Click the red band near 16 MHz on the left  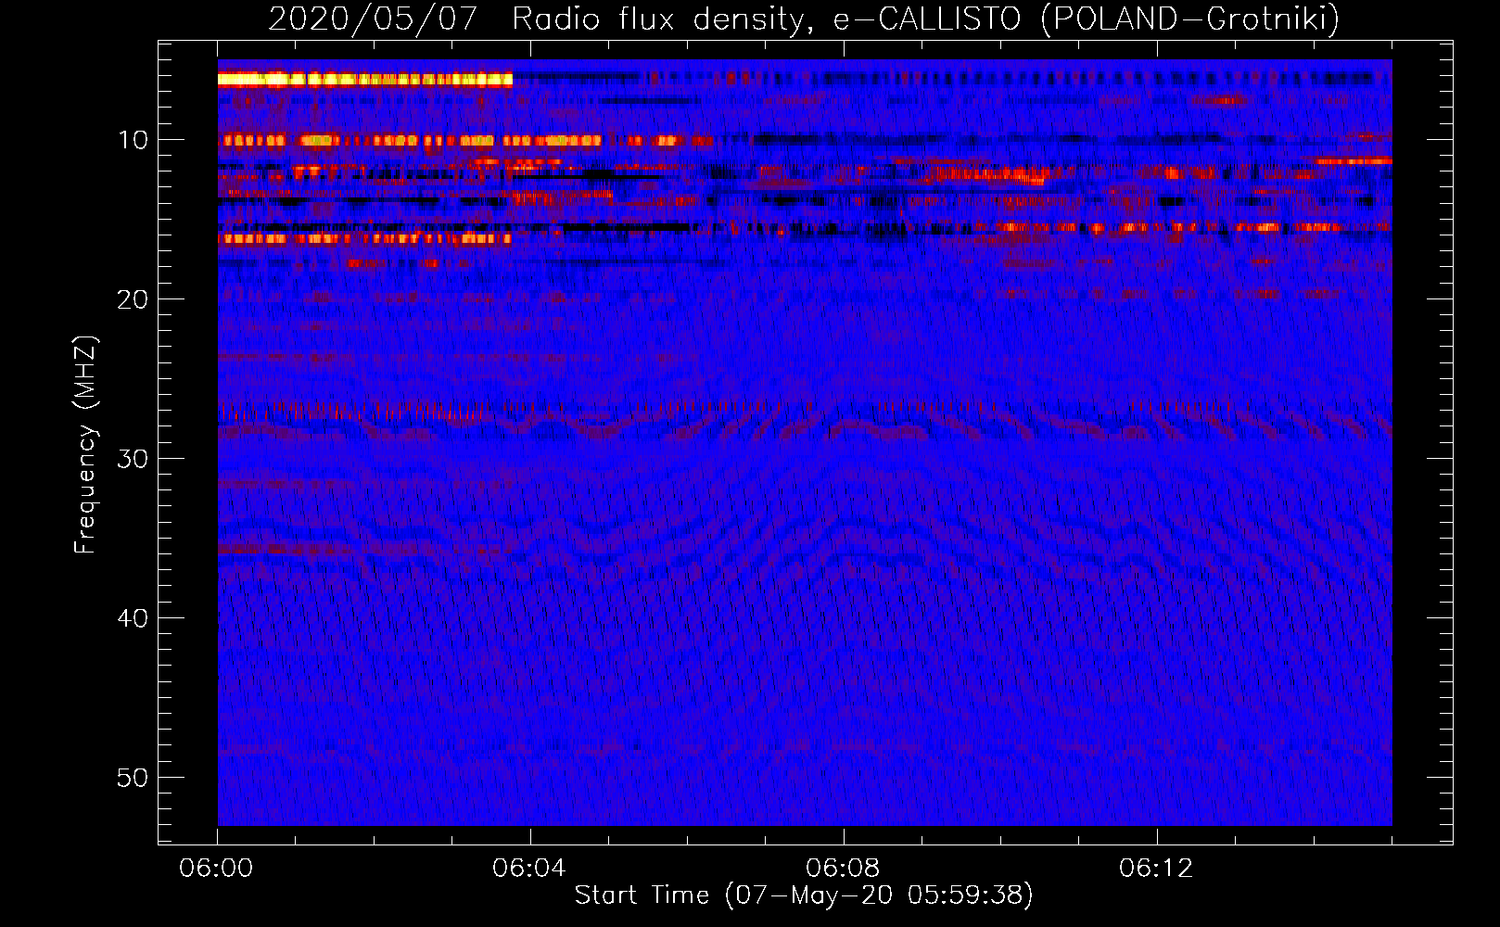tap(364, 238)
